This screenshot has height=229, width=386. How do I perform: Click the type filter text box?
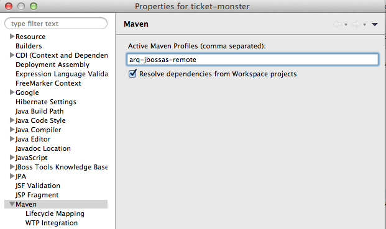pos(56,24)
